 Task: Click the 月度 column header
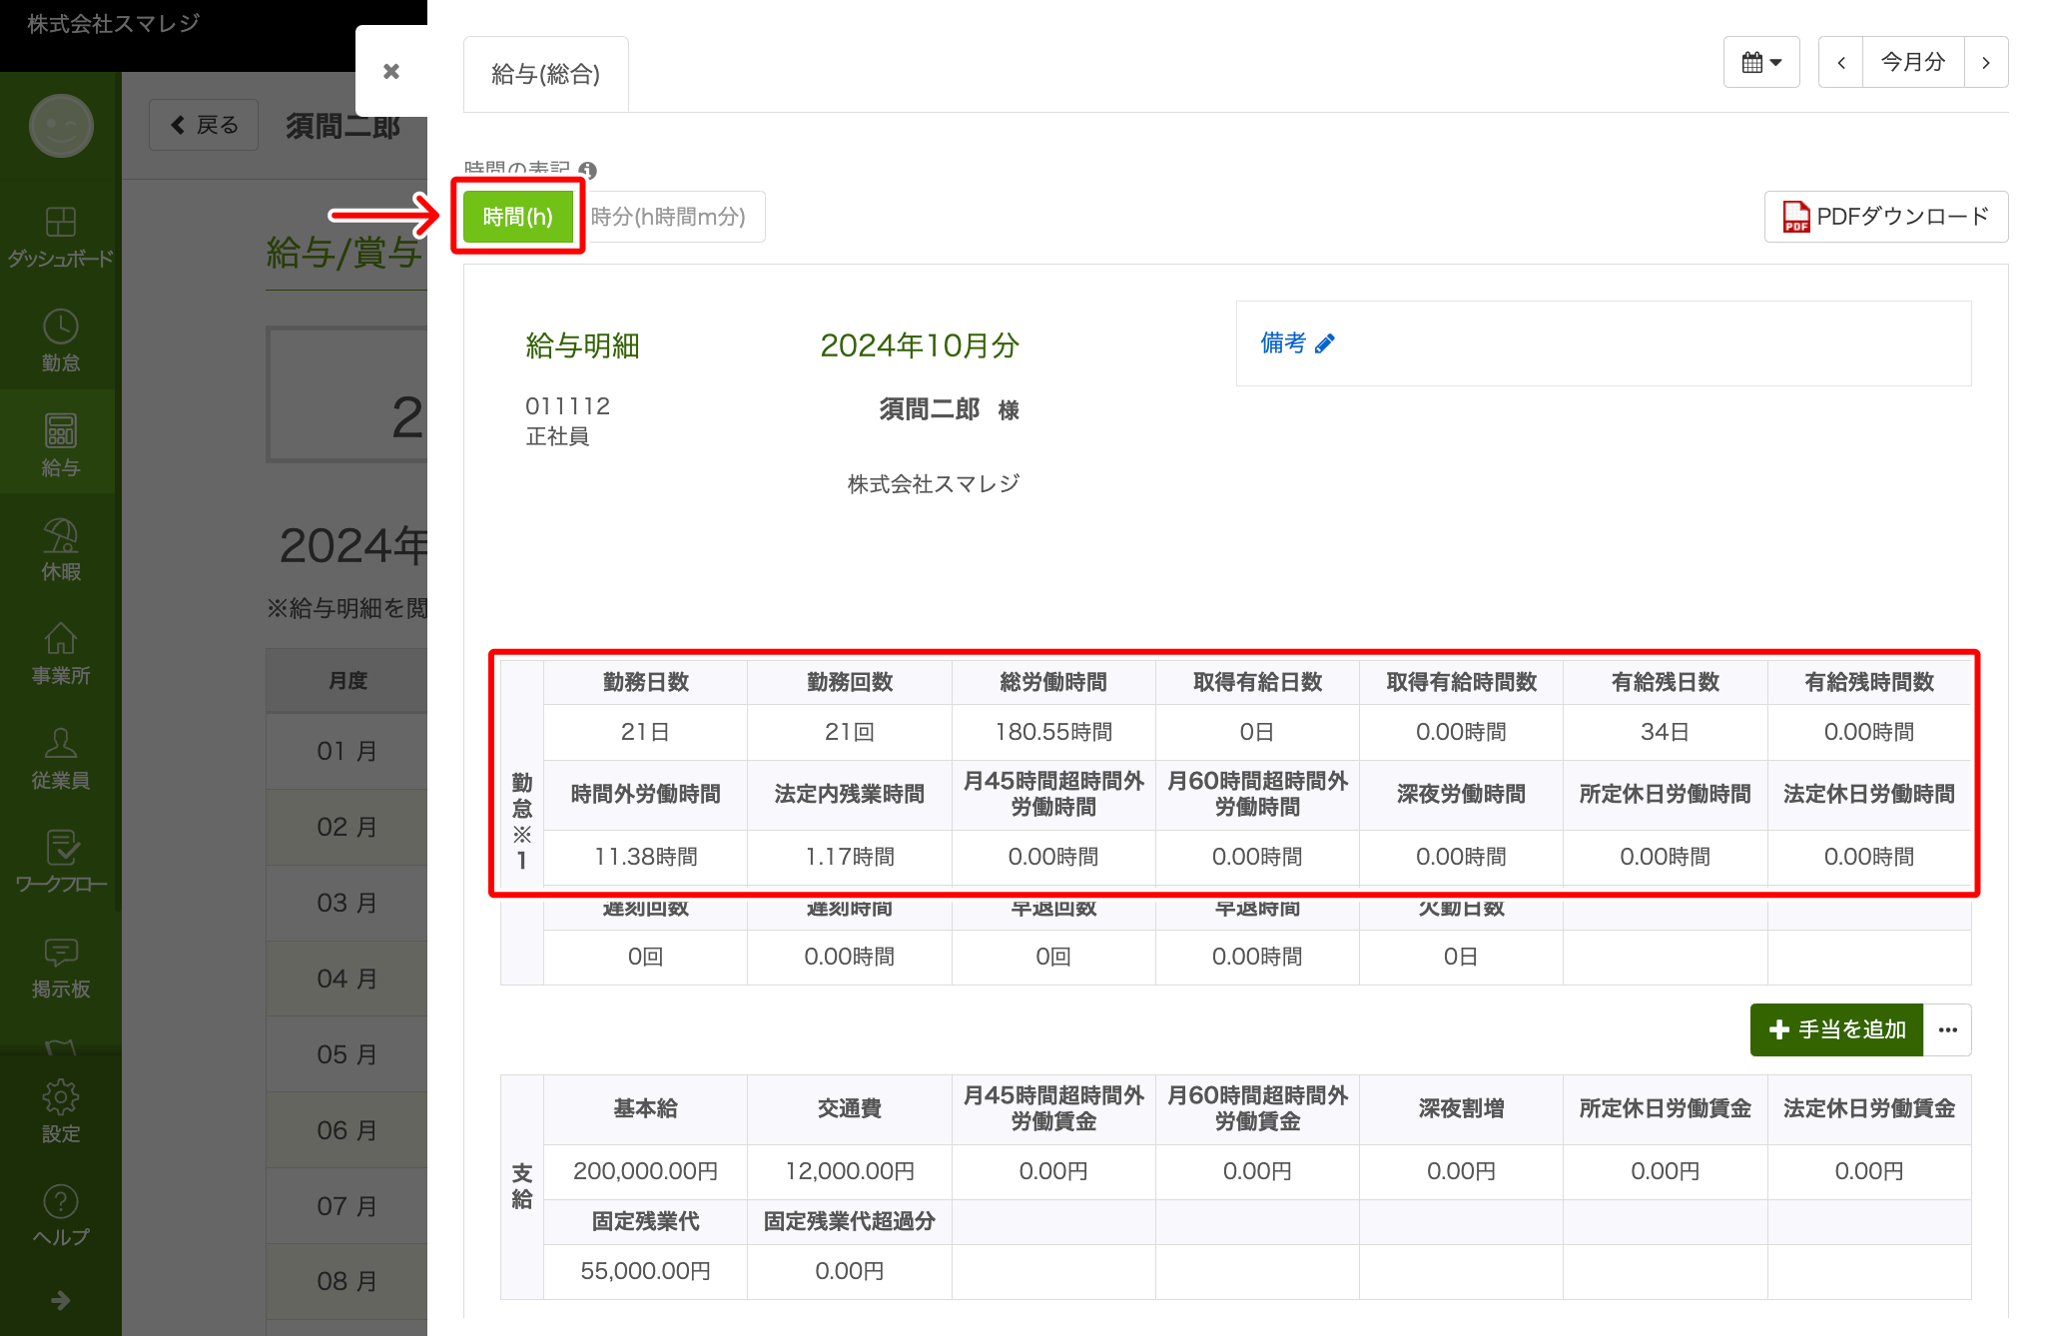click(347, 681)
